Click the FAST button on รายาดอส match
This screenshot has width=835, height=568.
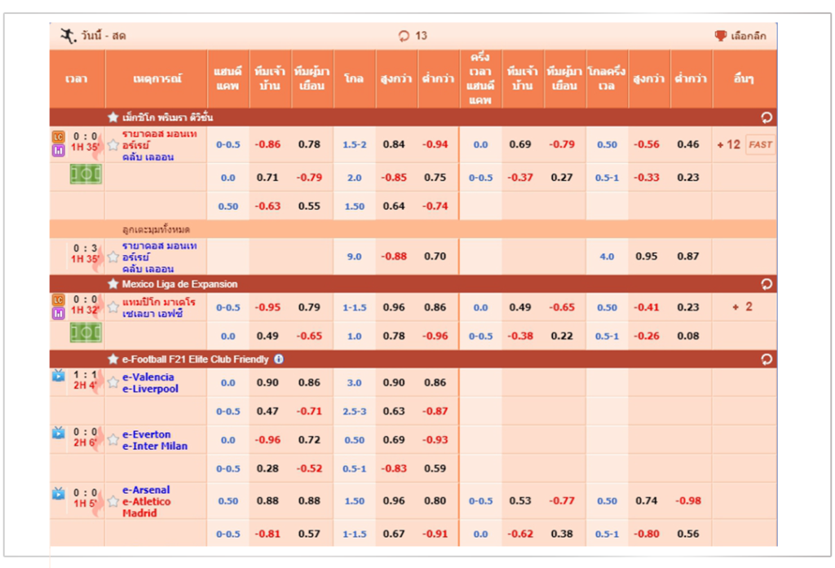[760, 144]
